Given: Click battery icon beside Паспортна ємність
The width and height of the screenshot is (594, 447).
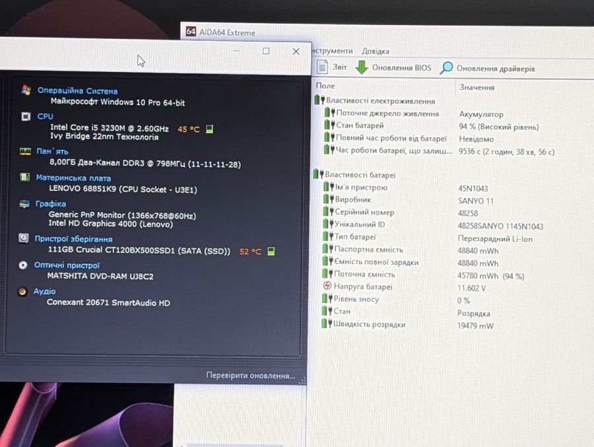Looking at the screenshot, I should click(327, 249).
